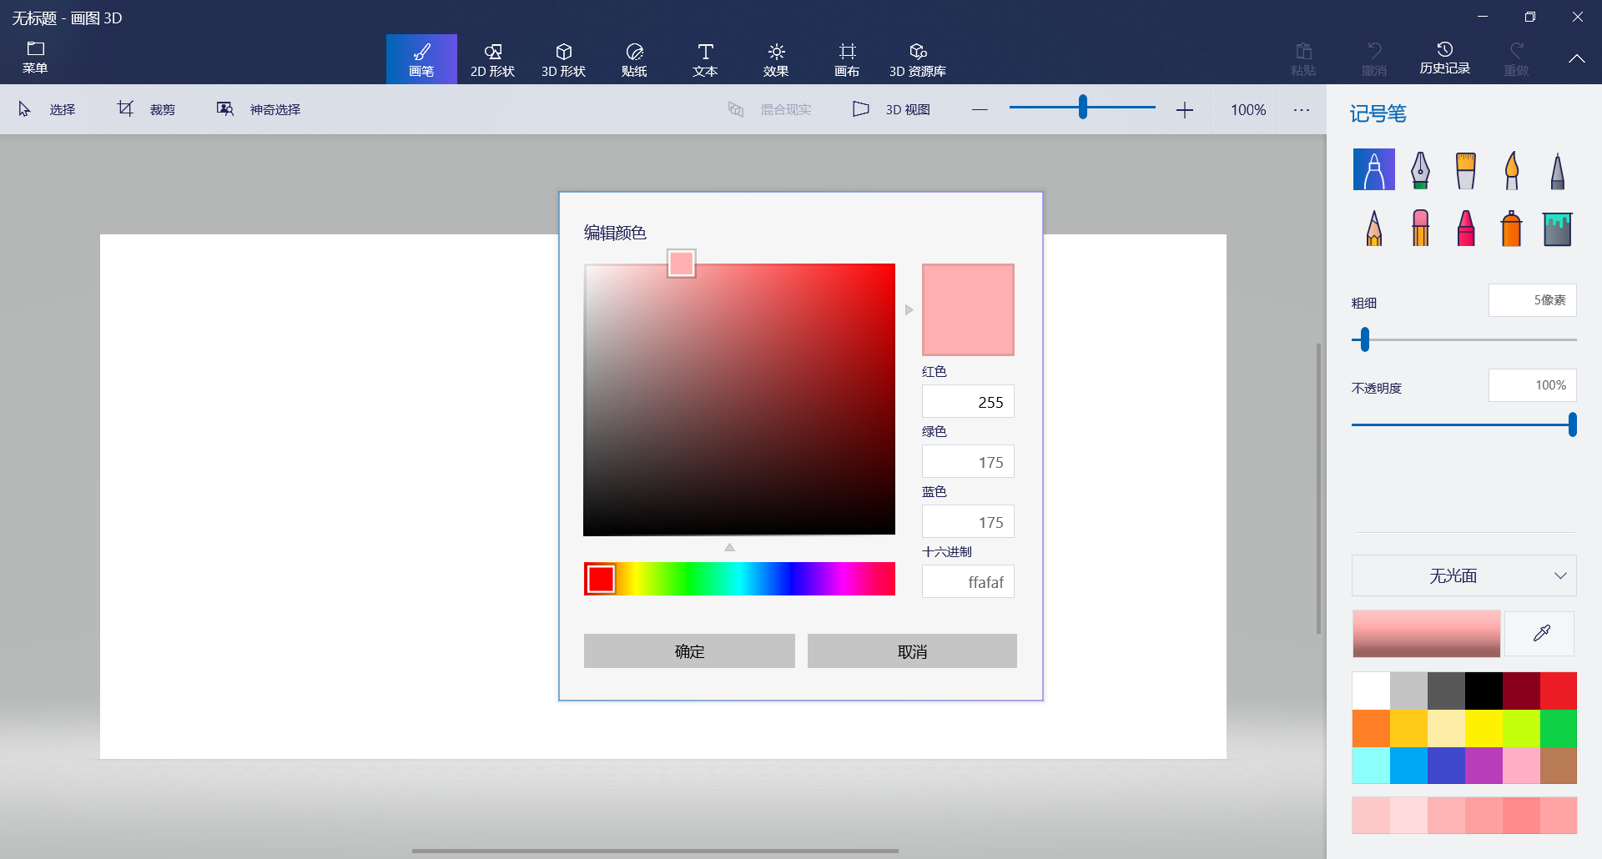
Task: Click the saturation picker pink handle
Action: click(681, 264)
